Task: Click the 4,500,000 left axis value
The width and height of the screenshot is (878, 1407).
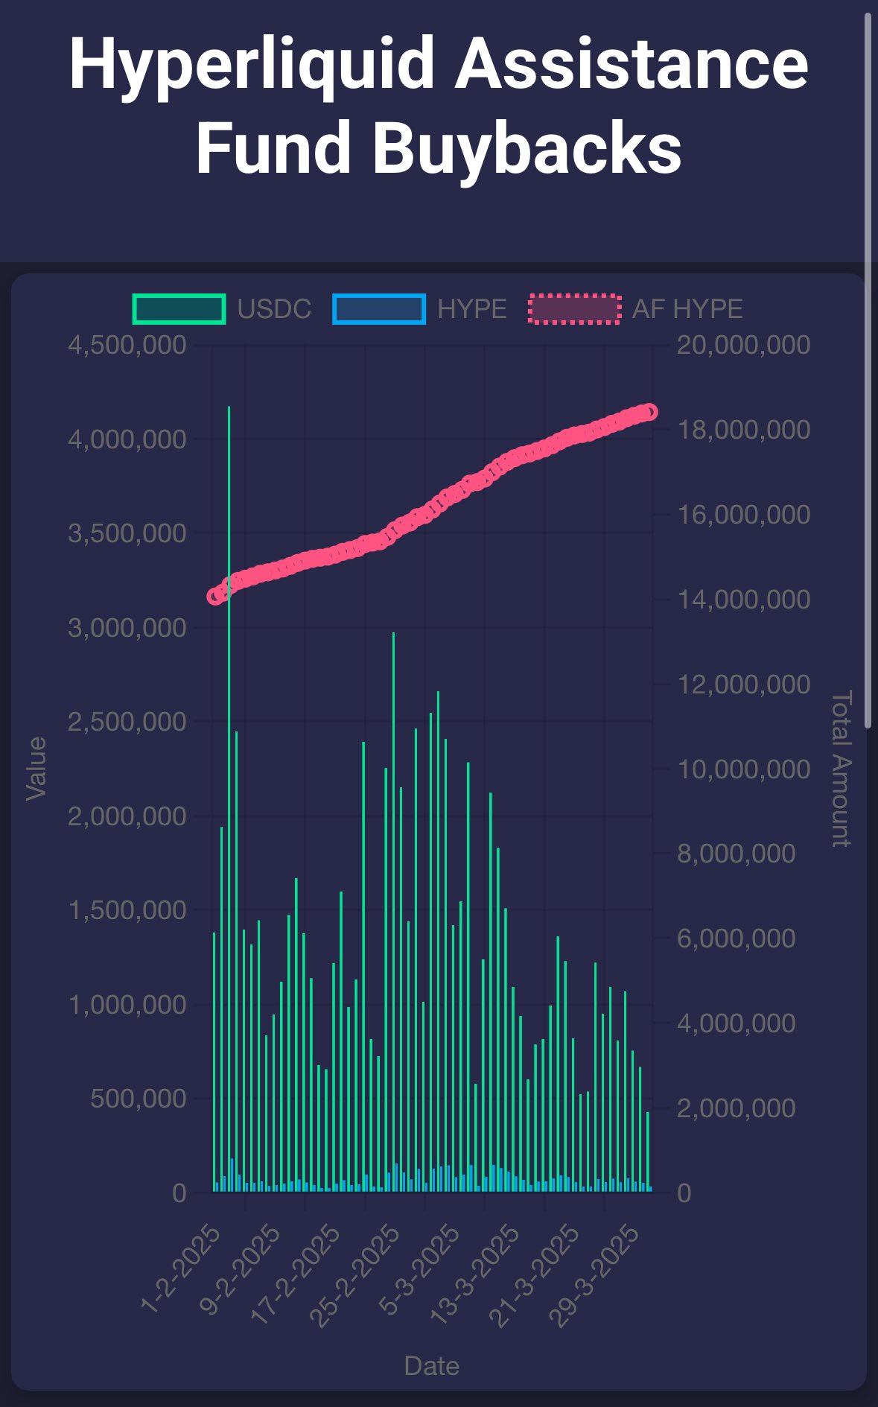Action: [127, 345]
